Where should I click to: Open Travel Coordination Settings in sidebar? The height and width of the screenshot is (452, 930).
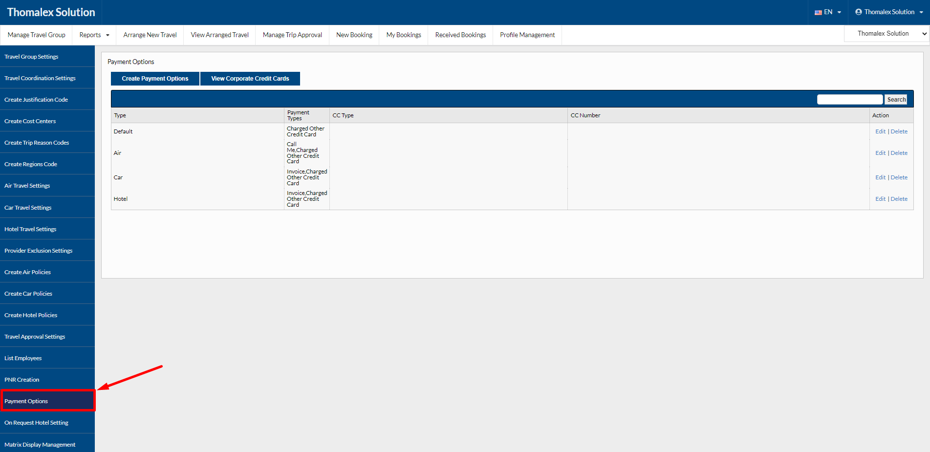click(x=47, y=78)
